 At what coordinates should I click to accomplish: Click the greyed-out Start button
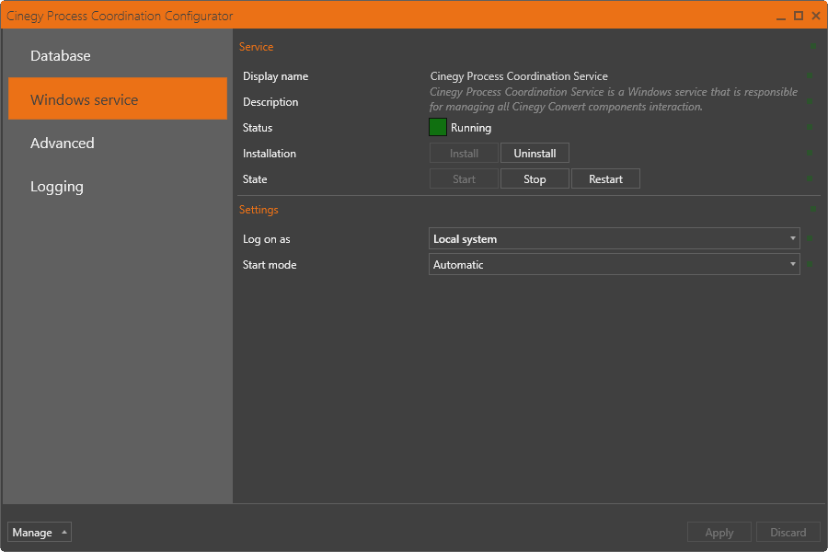pyautogui.click(x=464, y=179)
